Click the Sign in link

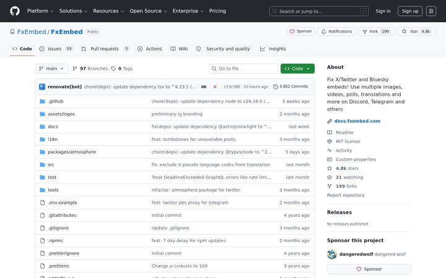(383, 11)
